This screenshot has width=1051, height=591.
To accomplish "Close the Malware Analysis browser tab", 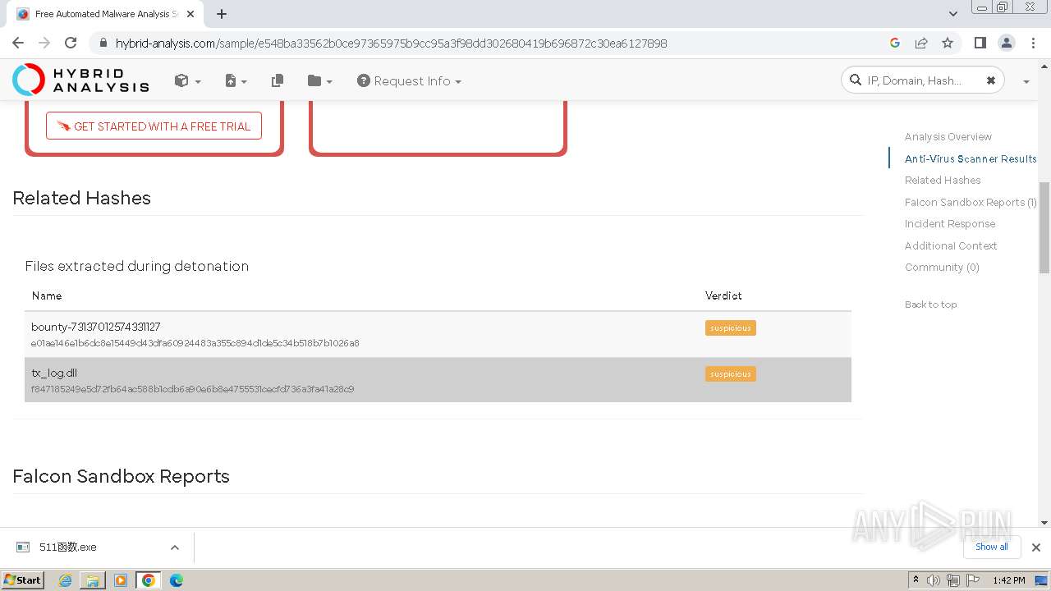I will 190,14.
